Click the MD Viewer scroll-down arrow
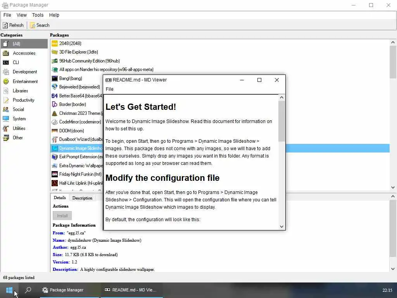Image resolution: width=397 pixels, height=298 pixels. 281,227
